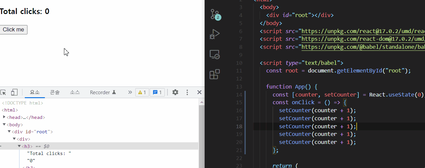Click the DevTools elements panel scrollbar

click(201, 133)
